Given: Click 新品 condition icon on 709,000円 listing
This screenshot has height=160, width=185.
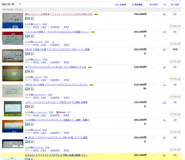Looking at the screenshot, I should click(30, 18).
